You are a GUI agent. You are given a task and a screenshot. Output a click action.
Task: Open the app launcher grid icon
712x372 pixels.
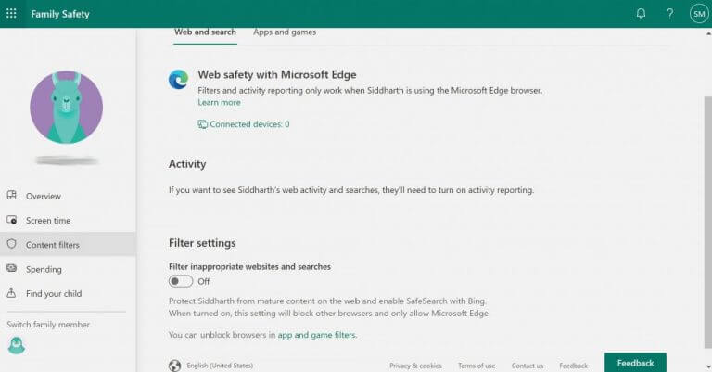tap(11, 14)
